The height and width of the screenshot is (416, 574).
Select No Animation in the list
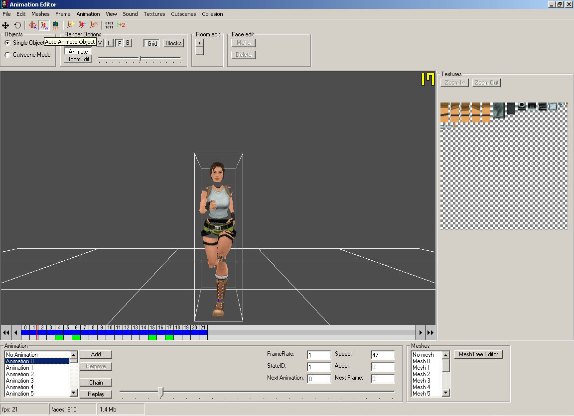(37, 355)
